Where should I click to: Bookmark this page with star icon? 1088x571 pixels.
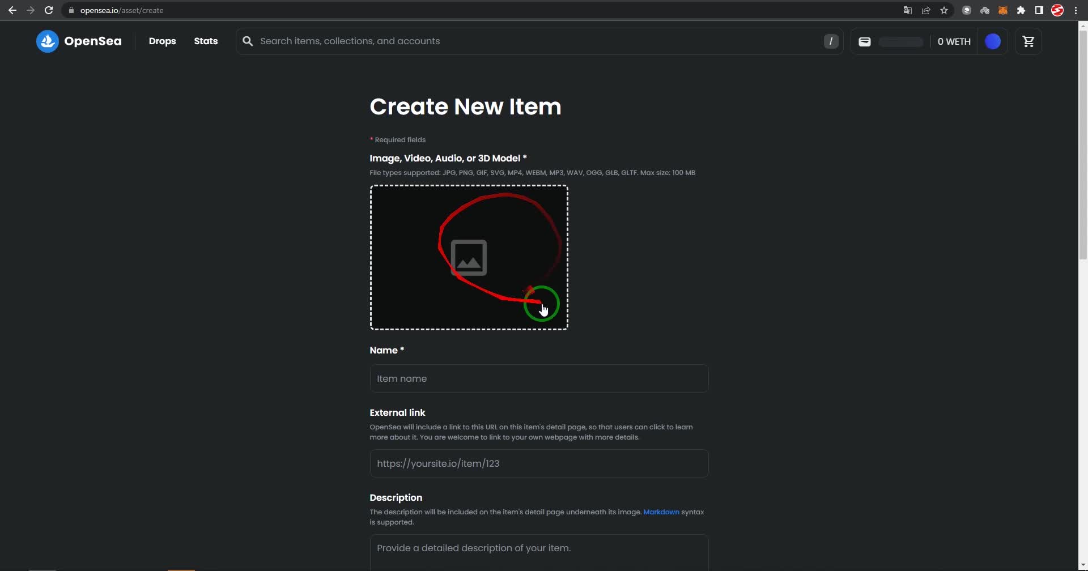[x=943, y=10]
